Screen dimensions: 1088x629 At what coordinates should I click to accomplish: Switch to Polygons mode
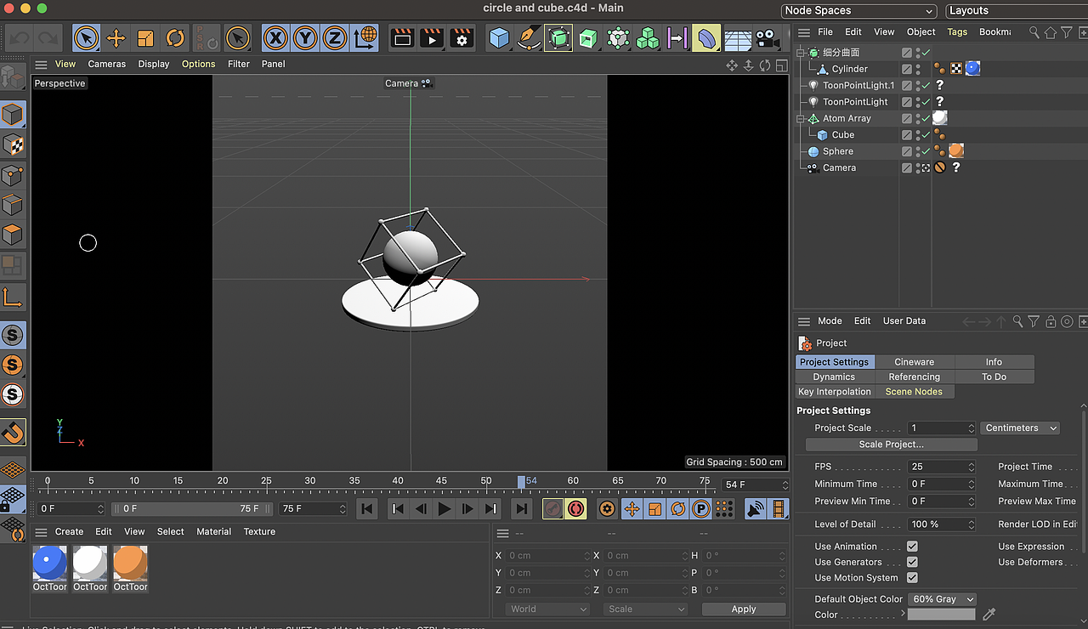(x=13, y=234)
